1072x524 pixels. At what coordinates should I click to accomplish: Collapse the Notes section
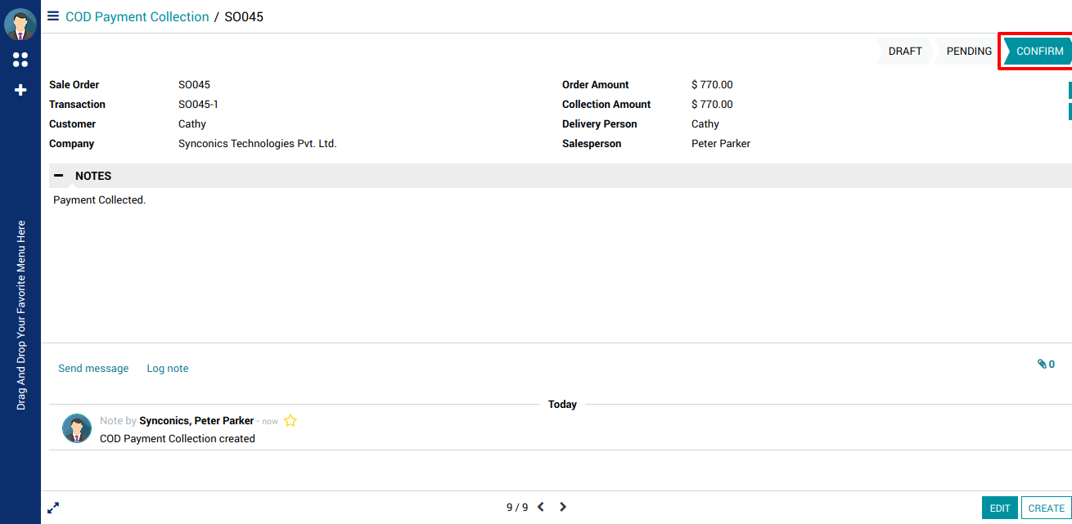[x=59, y=176]
